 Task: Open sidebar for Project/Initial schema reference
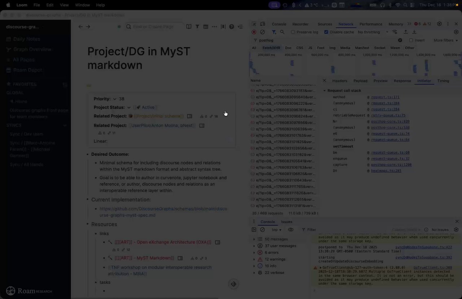coord(189,116)
